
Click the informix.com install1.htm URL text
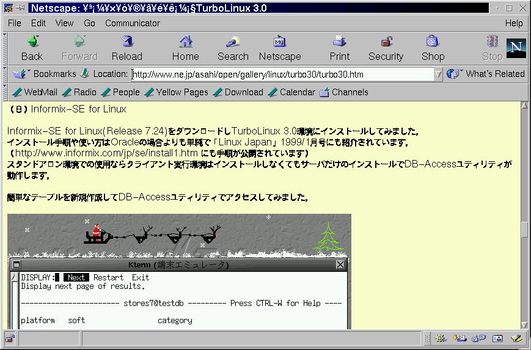coord(106,153)
